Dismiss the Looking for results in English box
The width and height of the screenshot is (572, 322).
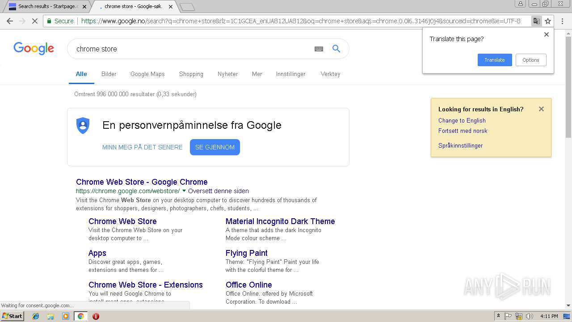[x=541, y=109]
